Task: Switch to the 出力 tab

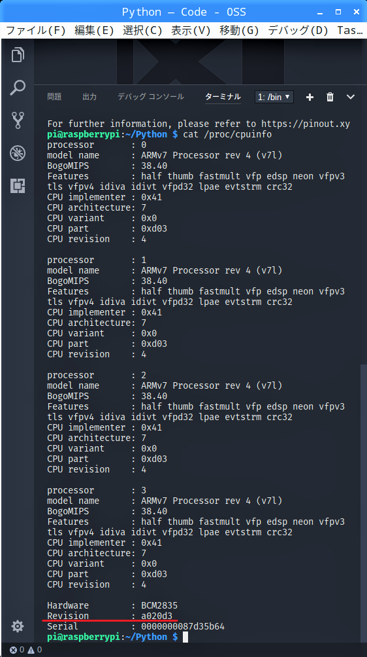Action: tap(89, 97)
